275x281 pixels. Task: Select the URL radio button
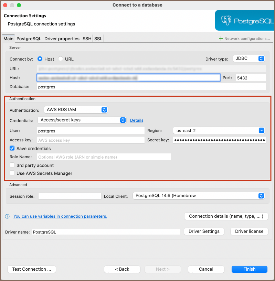click(61, 59)
